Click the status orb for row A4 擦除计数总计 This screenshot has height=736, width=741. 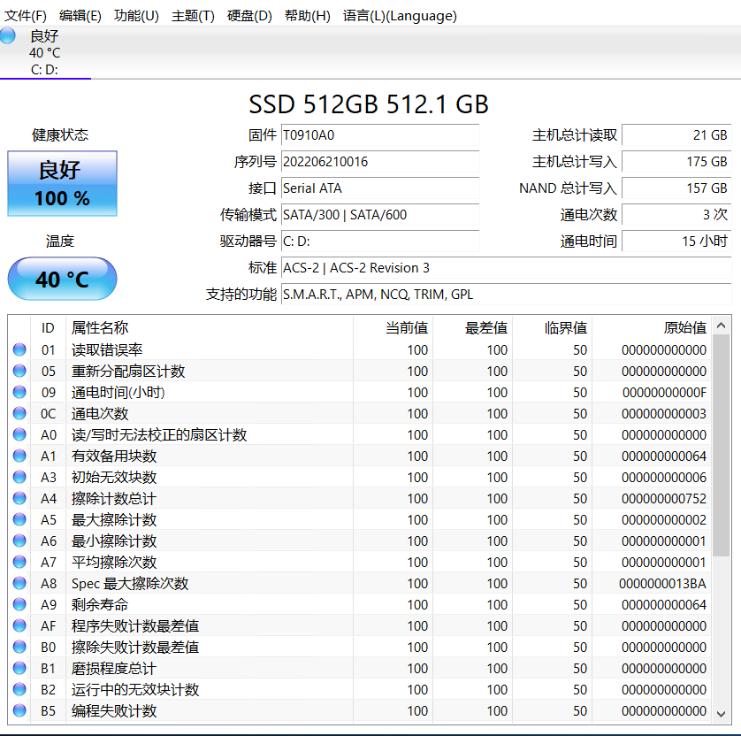tap(19, 498)
